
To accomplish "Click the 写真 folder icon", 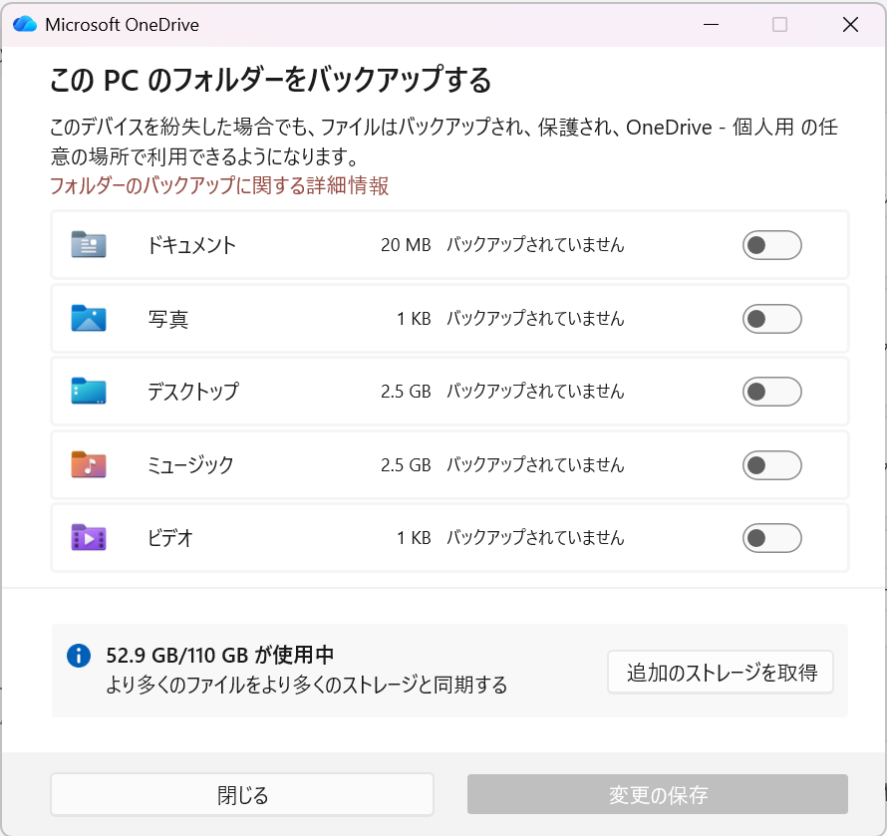I will tap(88, 319).
